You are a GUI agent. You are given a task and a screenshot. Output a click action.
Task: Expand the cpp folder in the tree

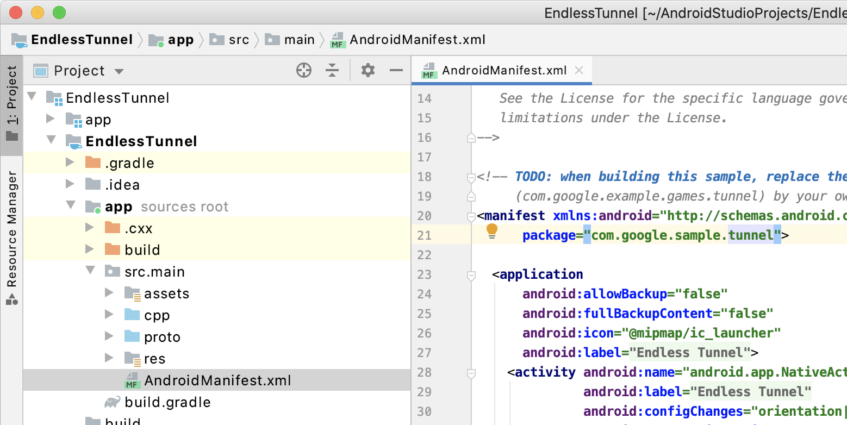pyautogui.click(x=110, y=315)
